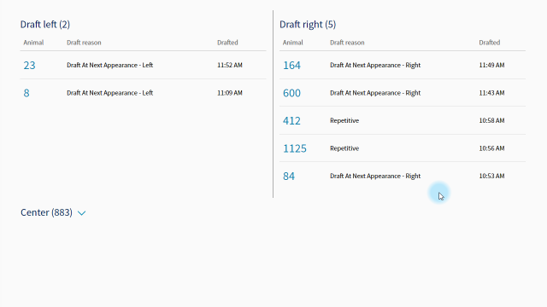The height and width of the screenshot is (307, 547).
Task: Sort Draft left by Animal column
Action: tap(33, 43)
